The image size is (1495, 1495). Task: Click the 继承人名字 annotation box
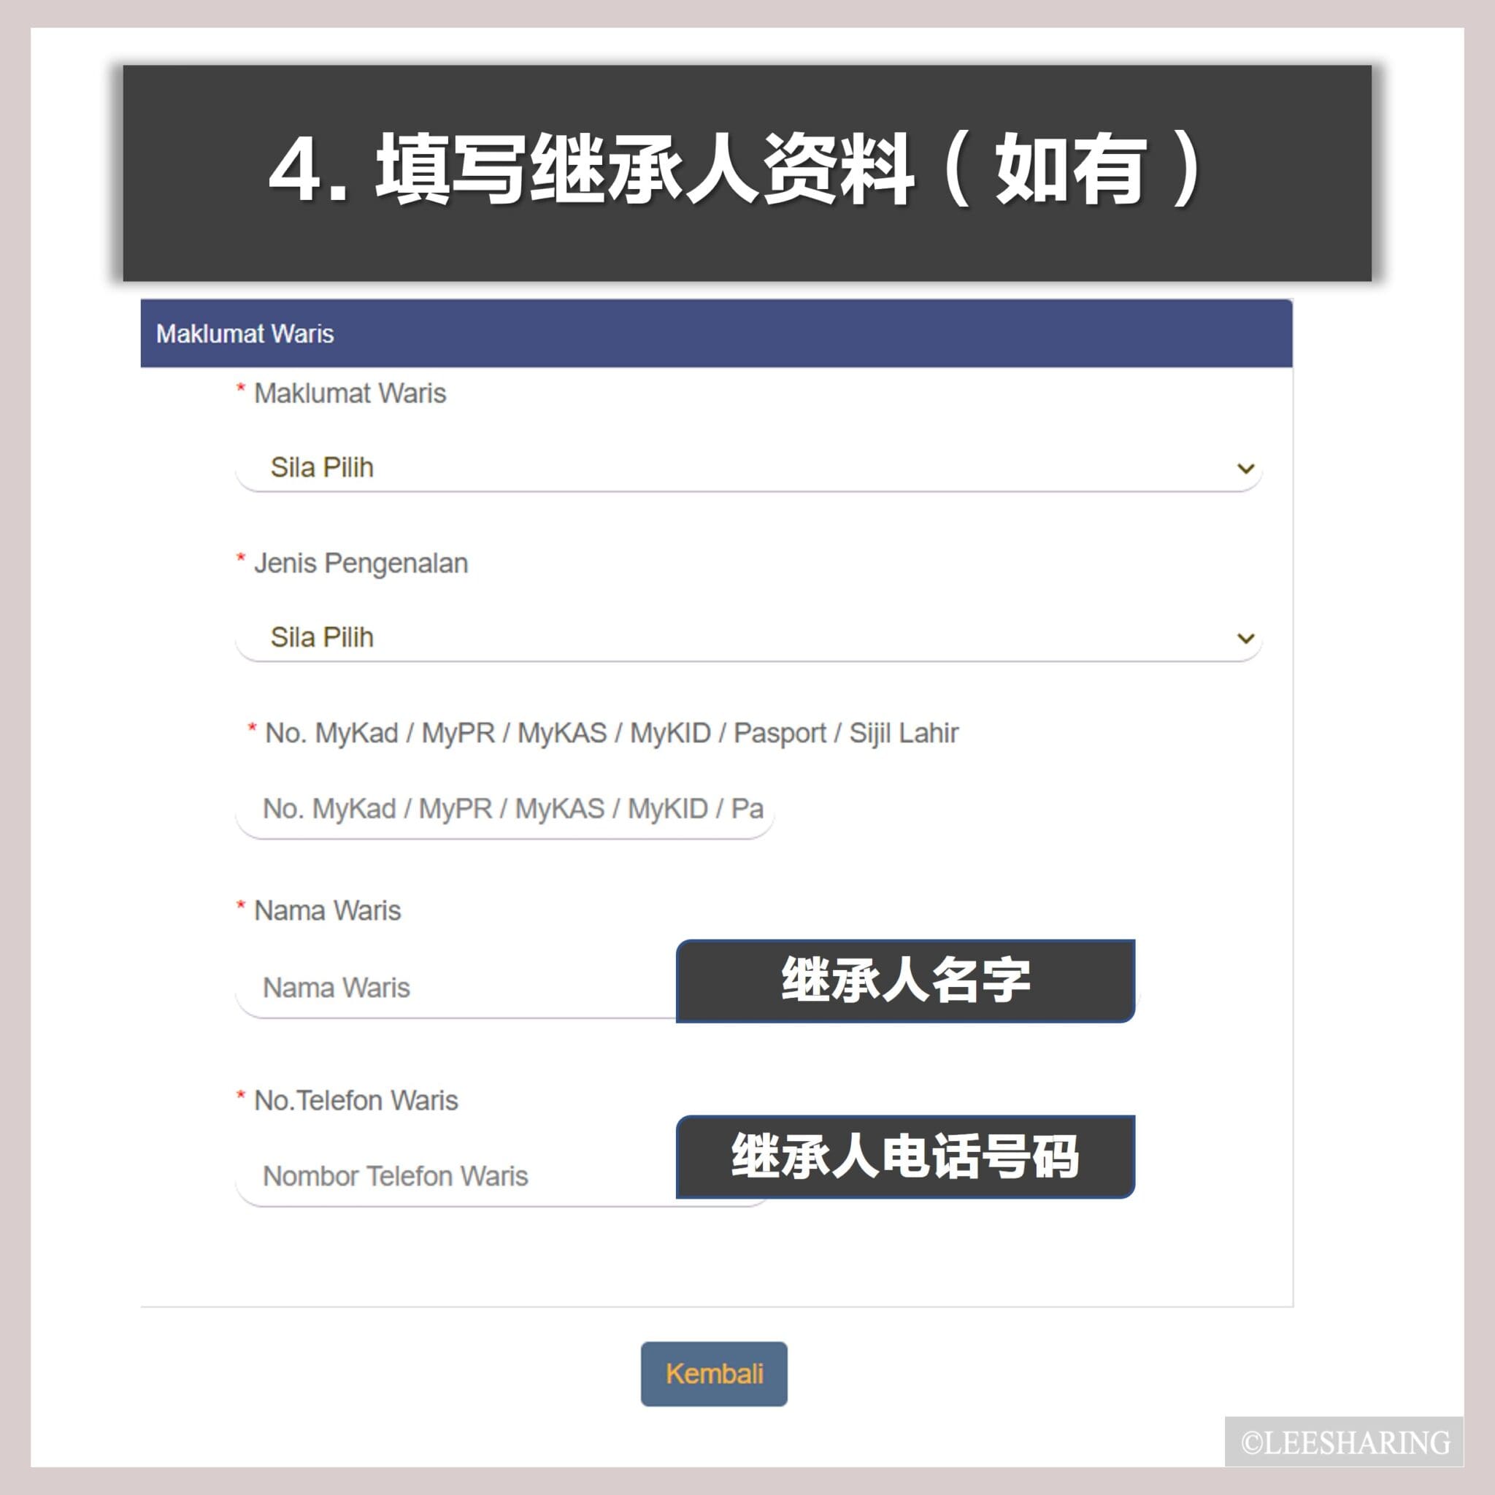(905, 981)
